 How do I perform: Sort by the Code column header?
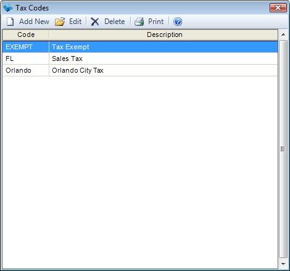[26, 34]
